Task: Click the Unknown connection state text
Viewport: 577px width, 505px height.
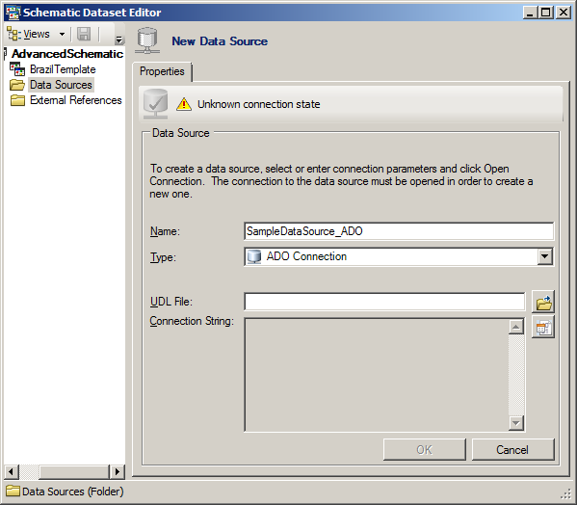Action: coord(259,104)
